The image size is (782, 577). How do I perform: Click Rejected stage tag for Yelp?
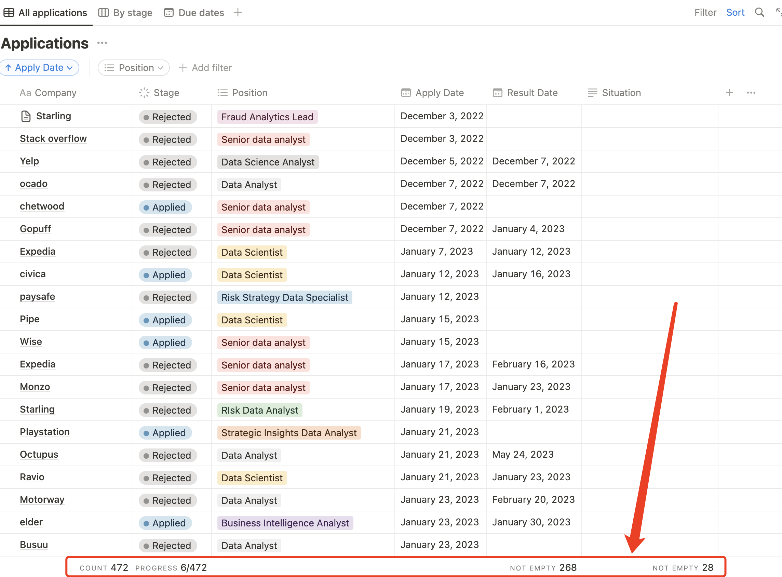[x=168, y=162]
